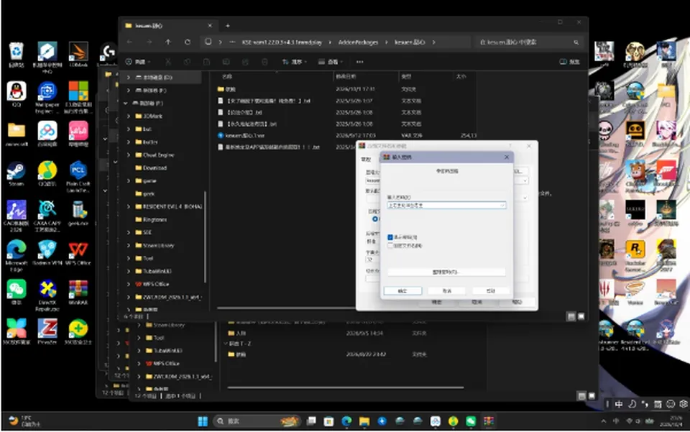Click the File Explorer icon on the taskbar
Image resolution: width=690 pixels, height=432 pixels.
click(364, 421)
